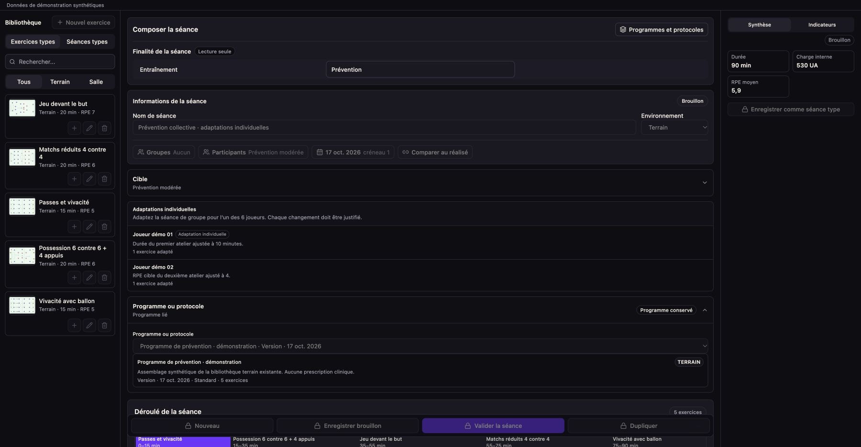The image size is (861, 447).
Task: Filter exercises by Tous
Action: click(x=24, y=82)
